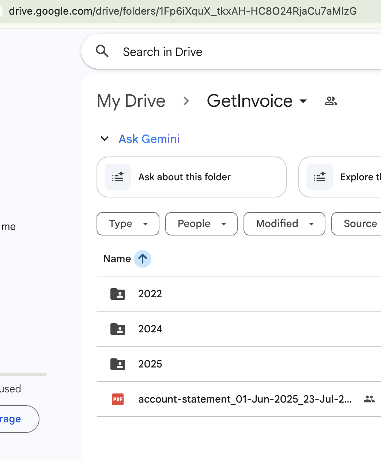The image size is (381, 460).
Task: Click the sparkle icon on the Explore card
Action: [x=320, y=177]
